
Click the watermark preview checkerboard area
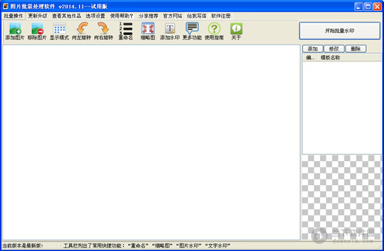click(x=342, y=197)
